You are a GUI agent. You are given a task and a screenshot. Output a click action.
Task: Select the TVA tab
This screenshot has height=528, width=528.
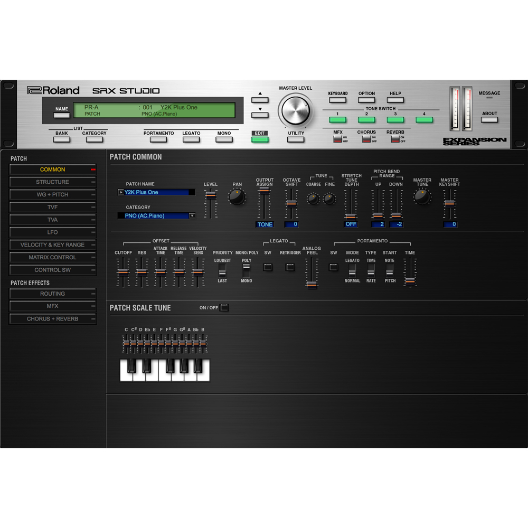tap(53, 220)
